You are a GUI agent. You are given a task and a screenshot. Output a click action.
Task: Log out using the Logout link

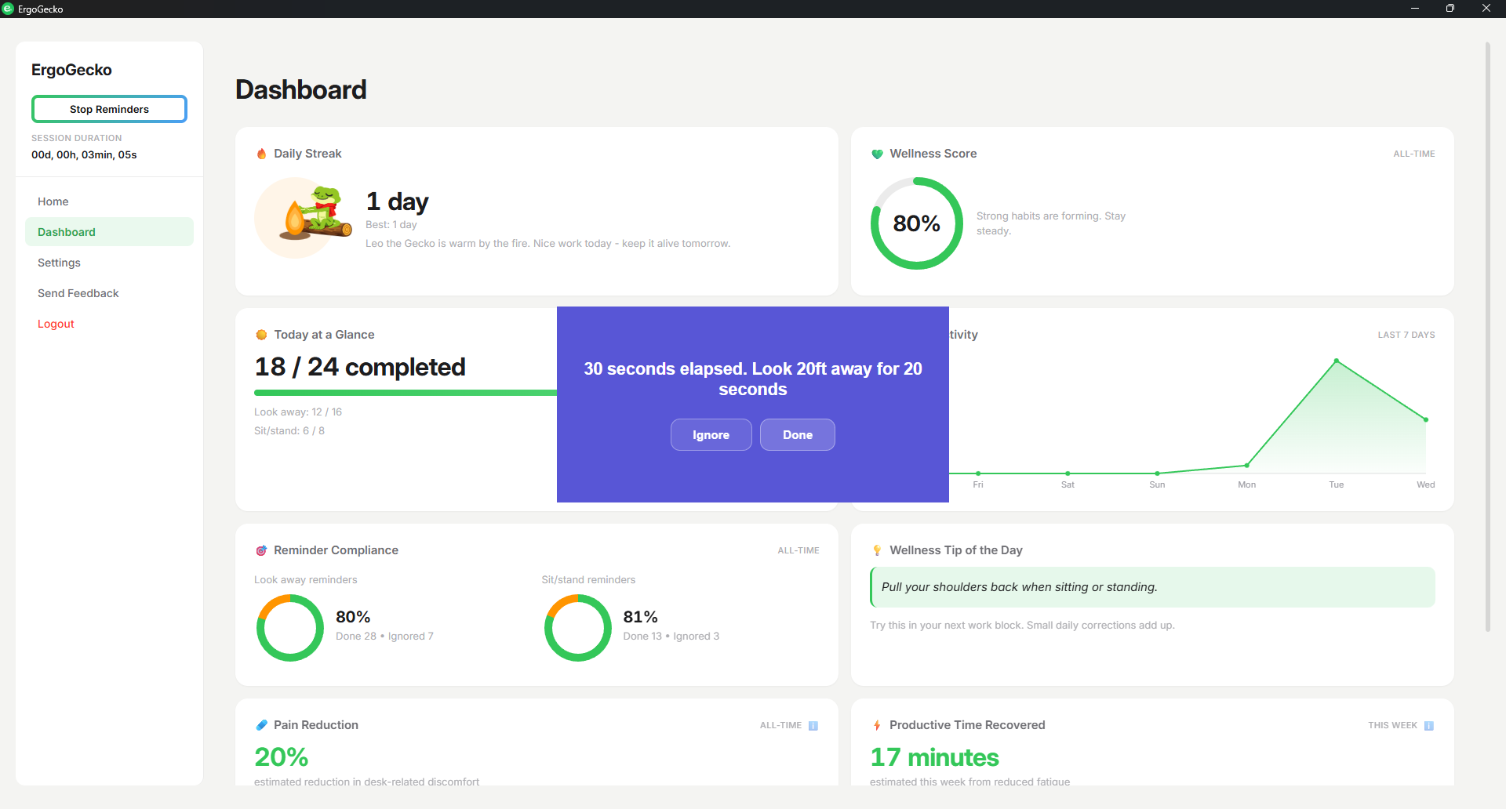coord(56,324)
